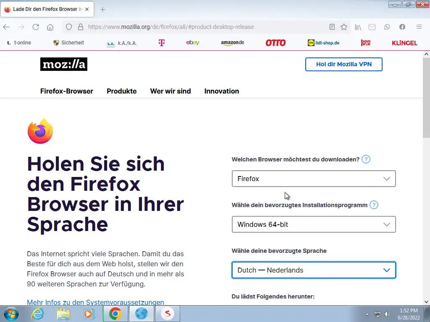Open the amazon.de bookmark

coord(233,43)
